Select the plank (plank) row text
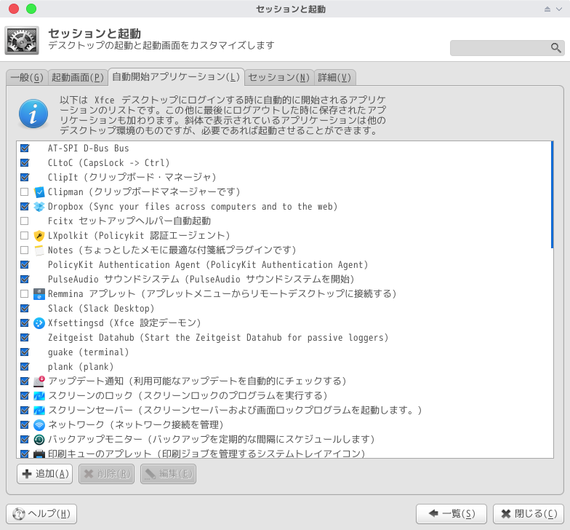Image resolution: width=570 pixels, height=530 pixels. pyautogui.click(x=81, y=367)
